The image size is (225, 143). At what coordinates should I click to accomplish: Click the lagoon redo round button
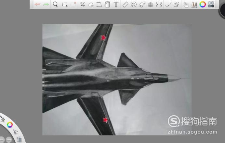tap(9, 139)
